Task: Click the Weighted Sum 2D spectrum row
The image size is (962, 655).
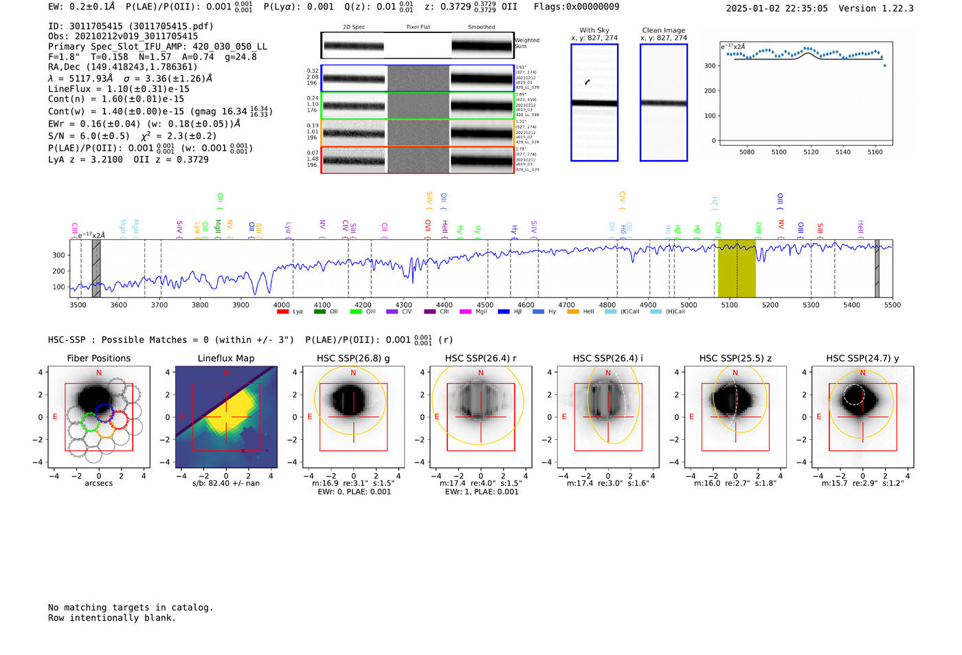Action: (x=418, y=45)
